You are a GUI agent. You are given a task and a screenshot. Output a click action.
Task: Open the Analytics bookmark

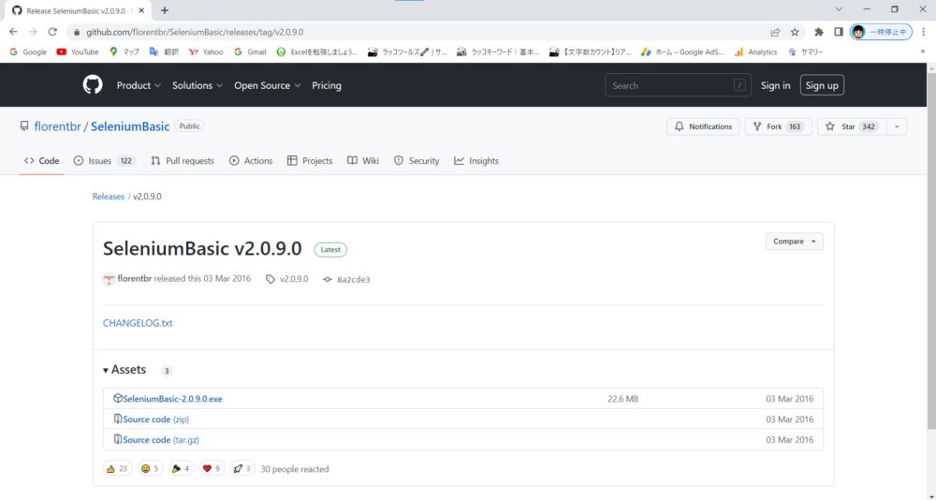(x=755, y=52)
